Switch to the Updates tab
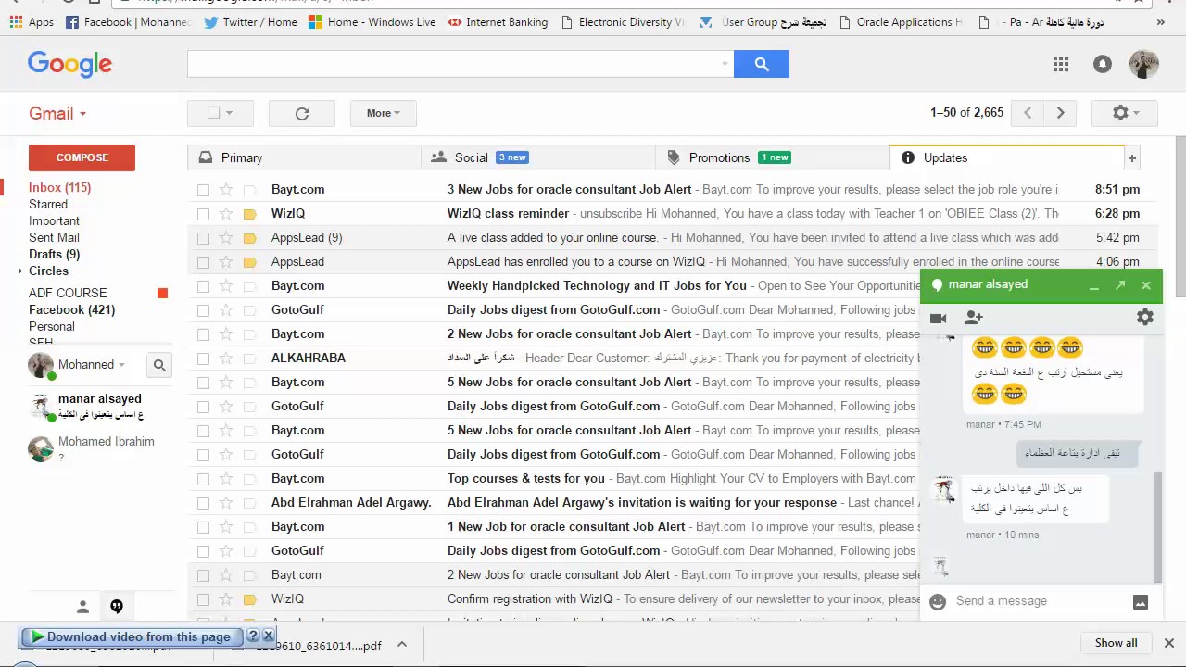Screen dimensions: 1186x667 (1007, 157)
